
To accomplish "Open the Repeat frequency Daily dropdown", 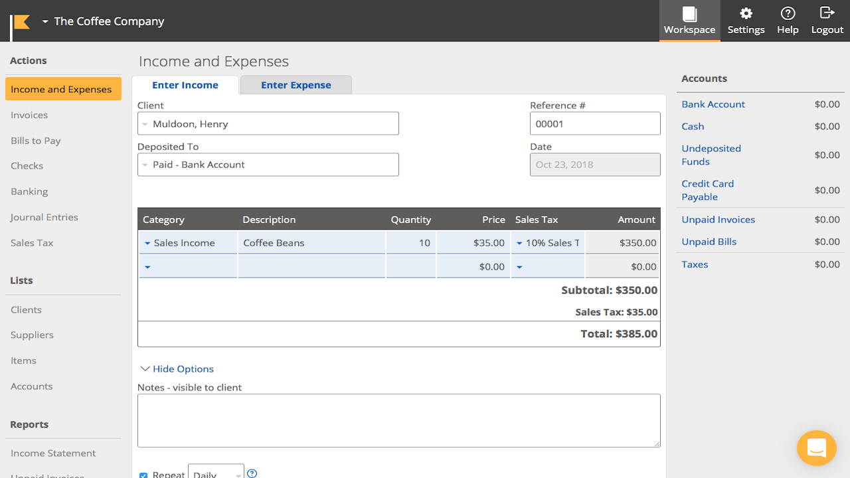I will pyautogui.click(x=216, y=473).
